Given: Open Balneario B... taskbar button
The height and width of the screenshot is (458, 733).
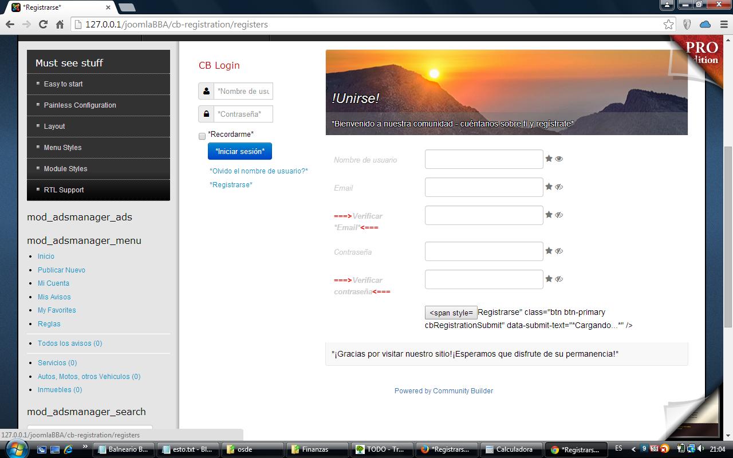Looking at the screenshot, I should (x=123, y=449).
